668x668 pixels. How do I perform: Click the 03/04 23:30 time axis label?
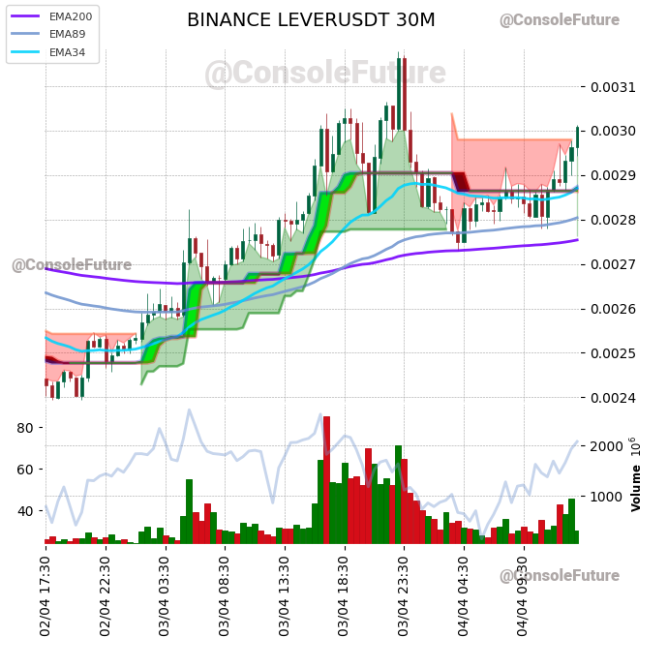(x=403, y=596)
